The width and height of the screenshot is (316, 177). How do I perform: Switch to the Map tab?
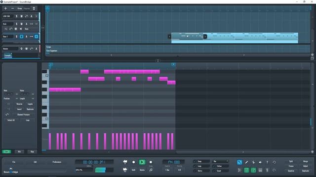click(32, 151)
